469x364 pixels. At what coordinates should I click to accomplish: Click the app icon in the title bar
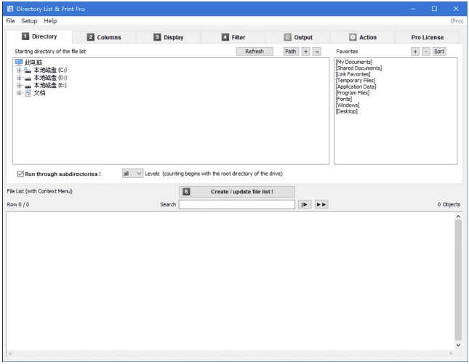(x=9, y=9)
